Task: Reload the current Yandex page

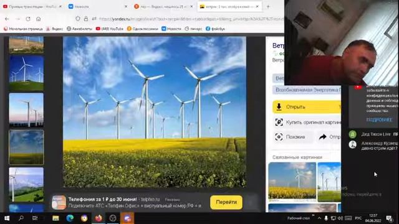Action: coord(28,19)
